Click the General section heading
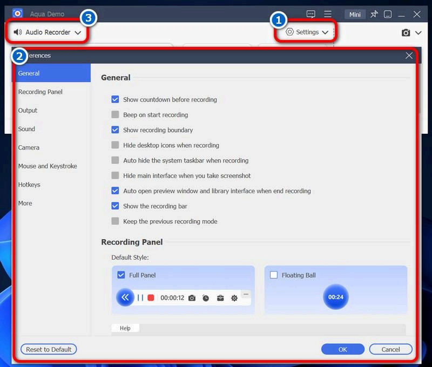Screen dimensions: 432x367 click(116, 78)
